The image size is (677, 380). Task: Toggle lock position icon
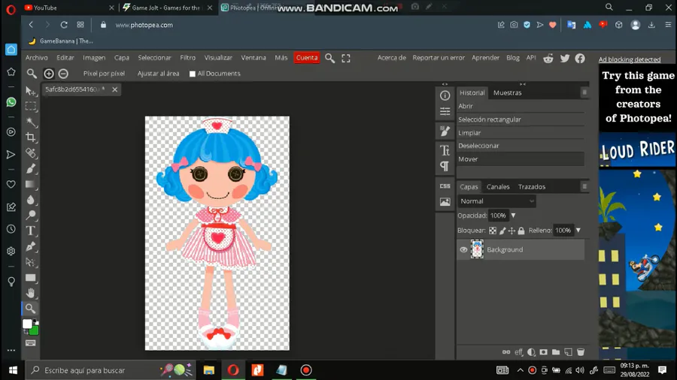(512, 231)
